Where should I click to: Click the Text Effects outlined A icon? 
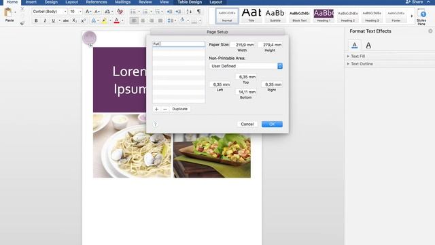click(94, 20)
